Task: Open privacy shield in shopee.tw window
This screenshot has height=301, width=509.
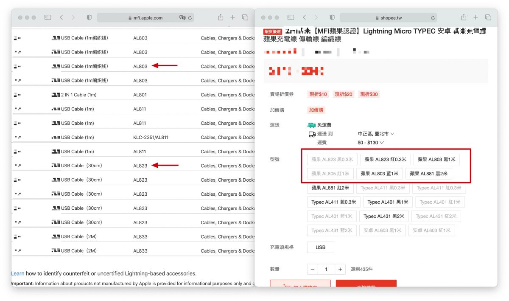Action: point(332,17)
